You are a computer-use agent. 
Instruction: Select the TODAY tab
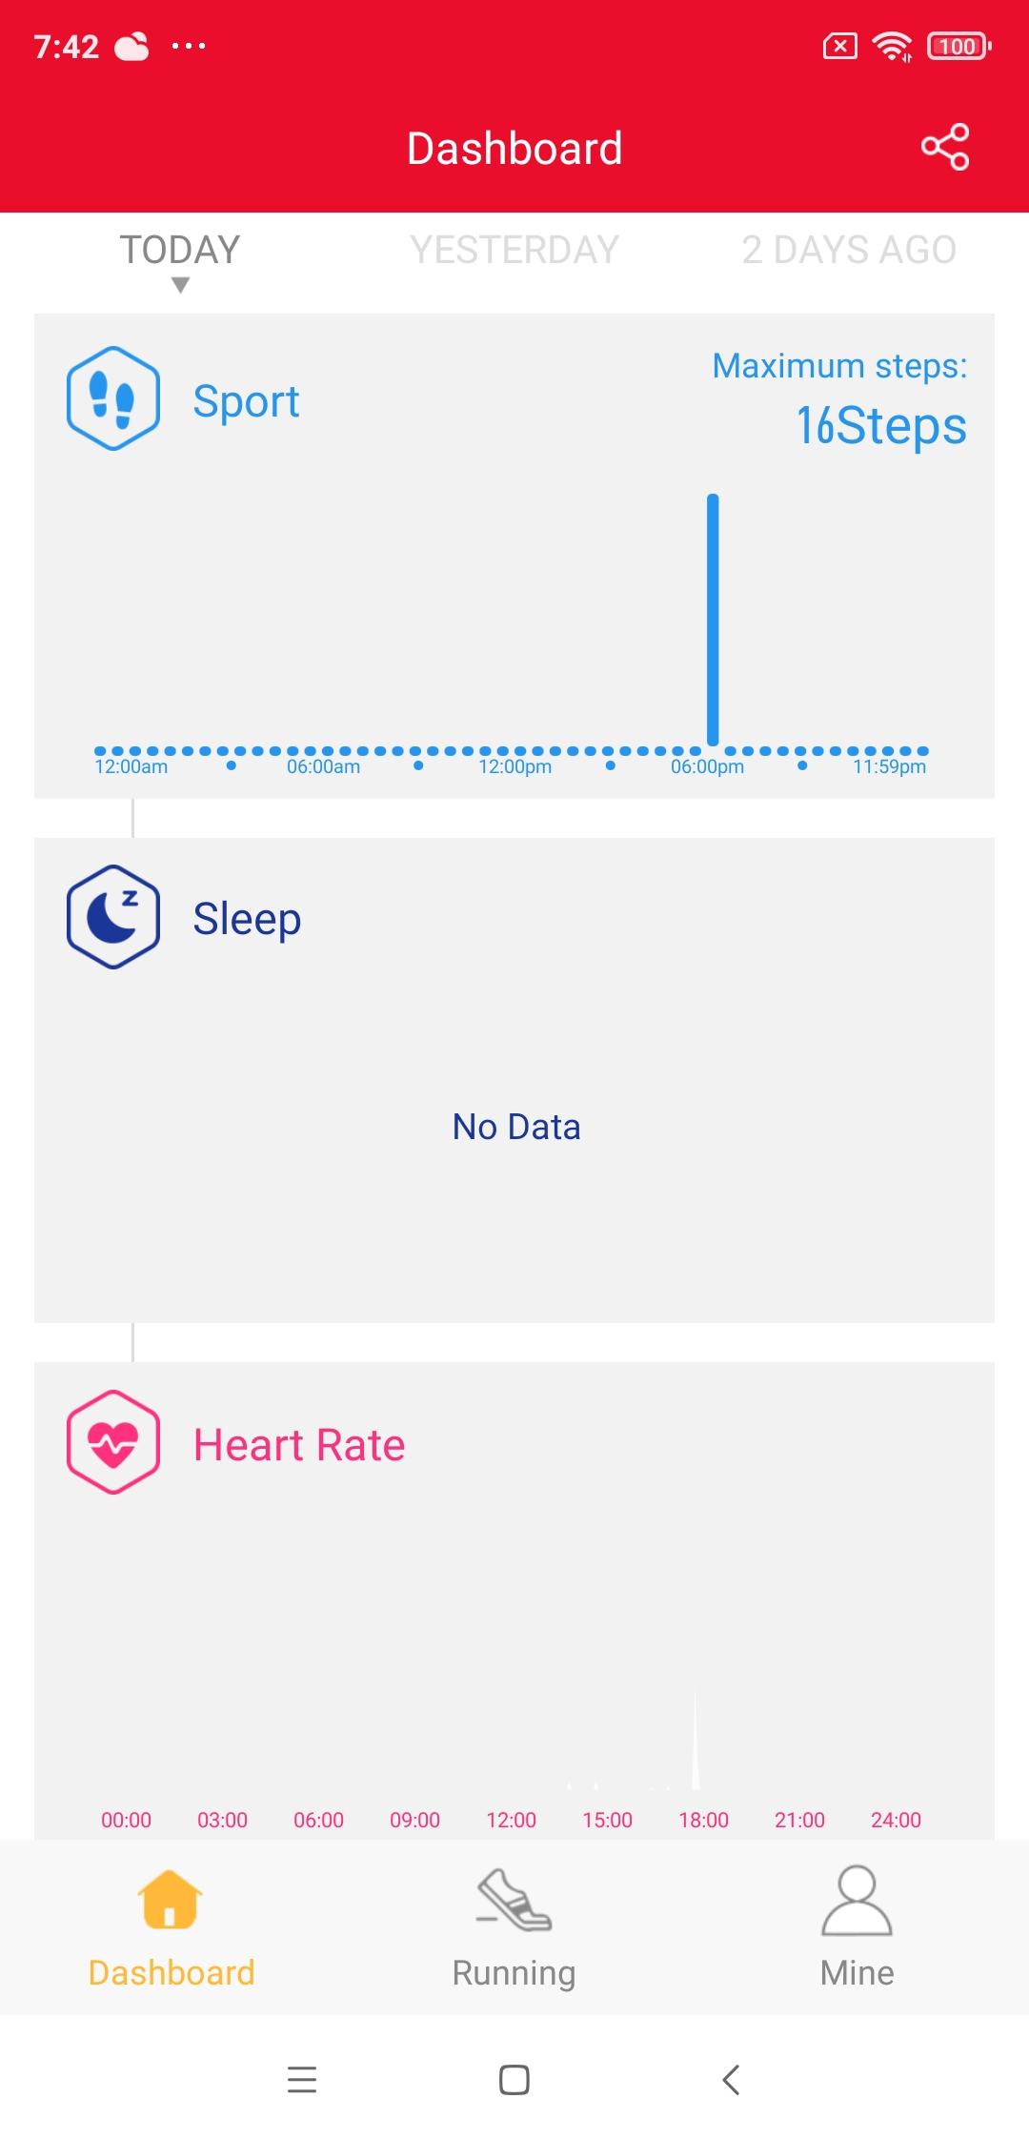pos(180,250)
